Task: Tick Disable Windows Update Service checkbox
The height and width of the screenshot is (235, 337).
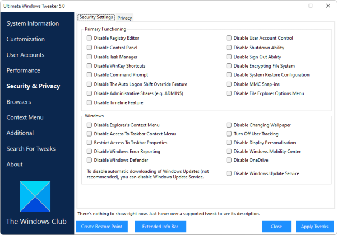Action: [x=229, y=173]
